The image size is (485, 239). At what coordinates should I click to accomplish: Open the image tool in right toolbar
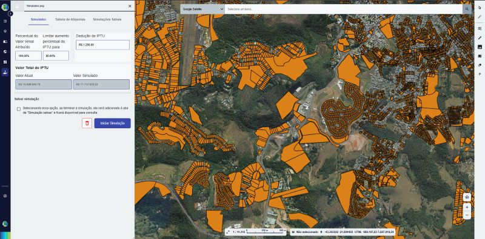(480, 47)
